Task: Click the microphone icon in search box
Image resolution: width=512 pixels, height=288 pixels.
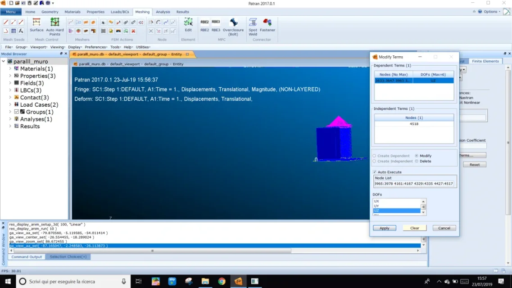Action: (x=124, y=281)
